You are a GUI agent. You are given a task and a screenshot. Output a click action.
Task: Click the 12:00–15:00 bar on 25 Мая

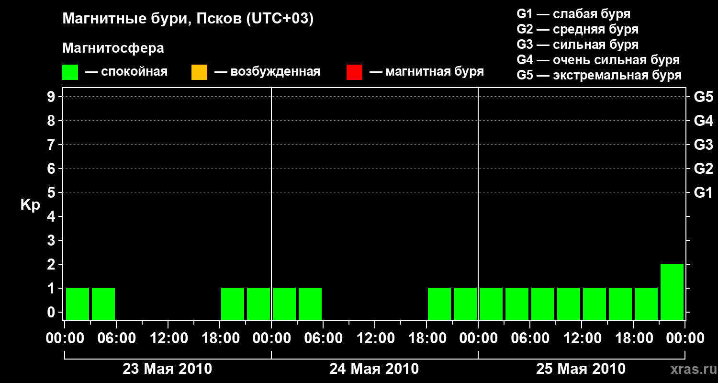pos(595,304)
